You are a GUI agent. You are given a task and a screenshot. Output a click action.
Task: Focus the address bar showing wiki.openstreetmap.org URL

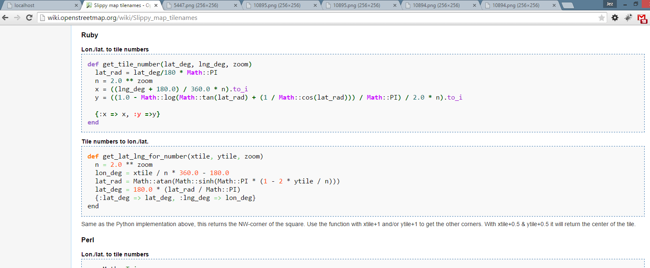pyautogui.click(x=321, y=18)
